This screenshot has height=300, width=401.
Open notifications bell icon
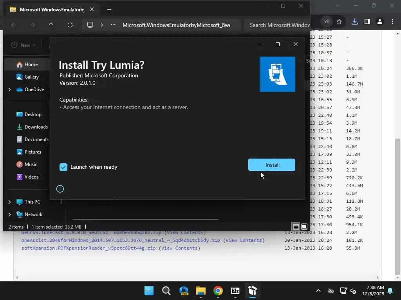click(390, 291)
